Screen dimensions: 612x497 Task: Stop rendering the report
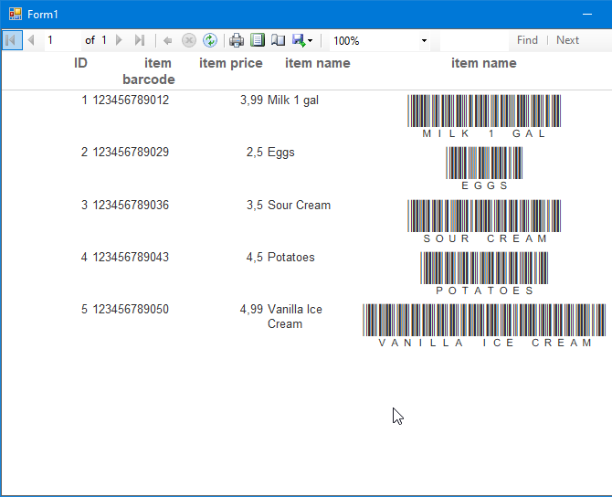pyautogui.click(x=189, y=40)
